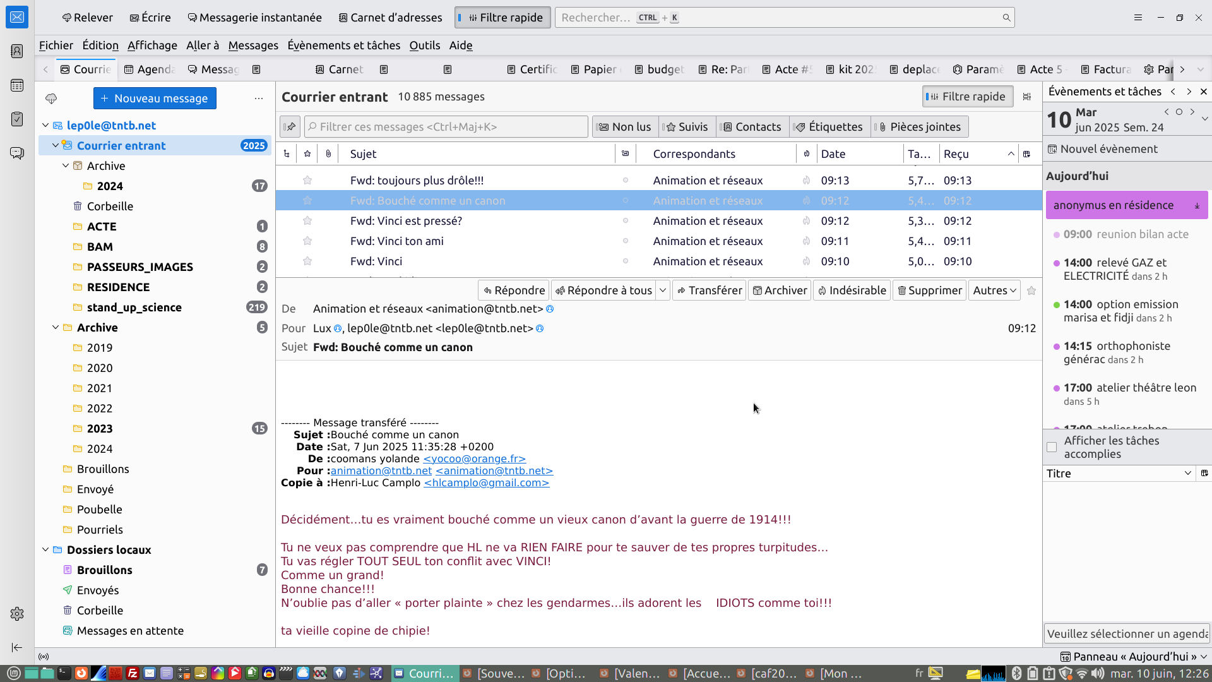
Task: Open 'Répondre à tous' dropdown arrow
Action: (663, 290)
